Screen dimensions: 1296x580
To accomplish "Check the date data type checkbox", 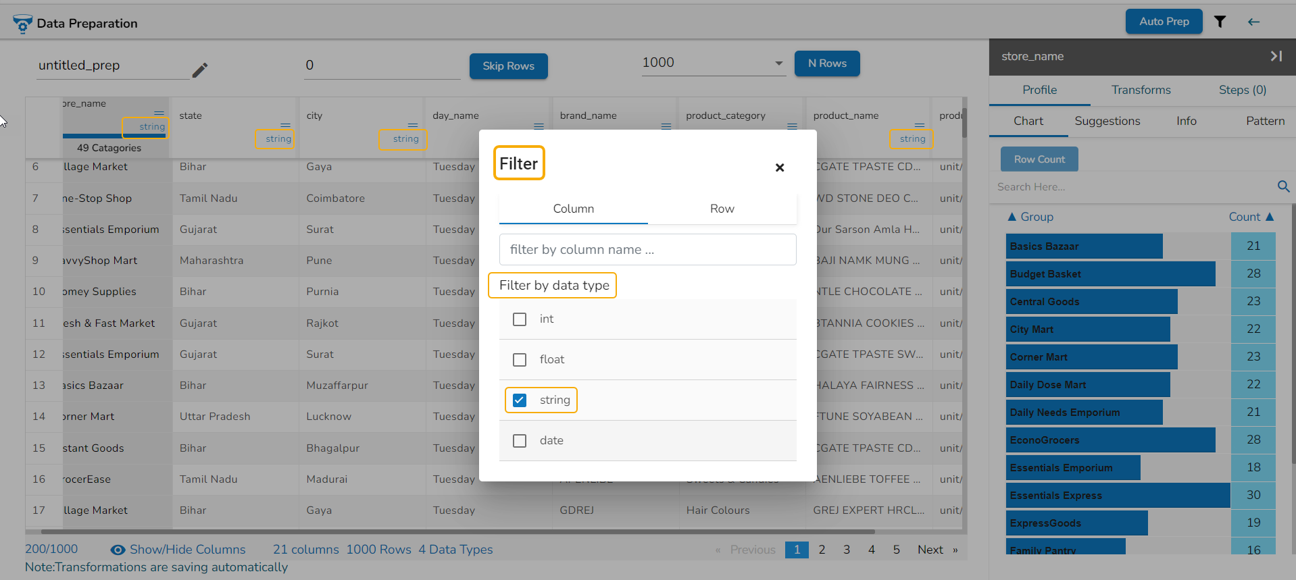I will [520, 441].
